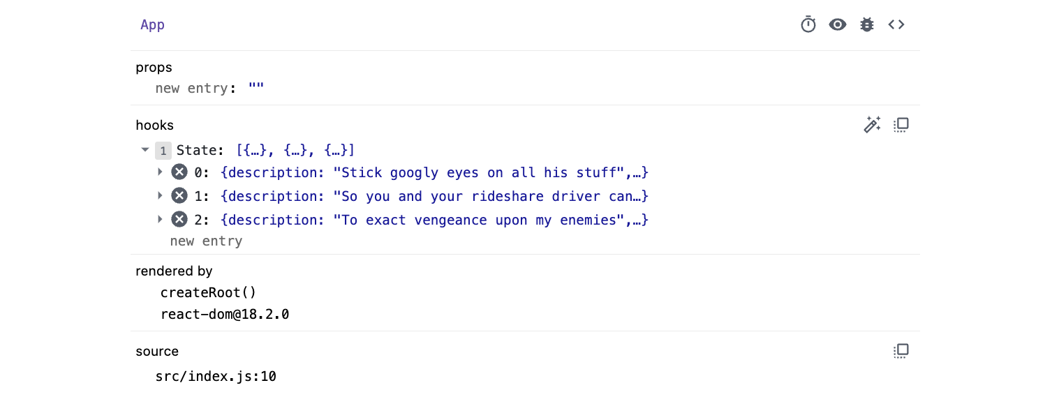Open the component source with the code brackets icon

tap(896, 24)
